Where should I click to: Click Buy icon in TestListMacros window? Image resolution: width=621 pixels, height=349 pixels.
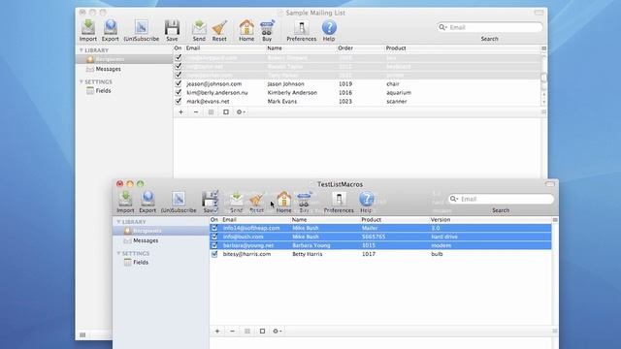click(304, 199)
